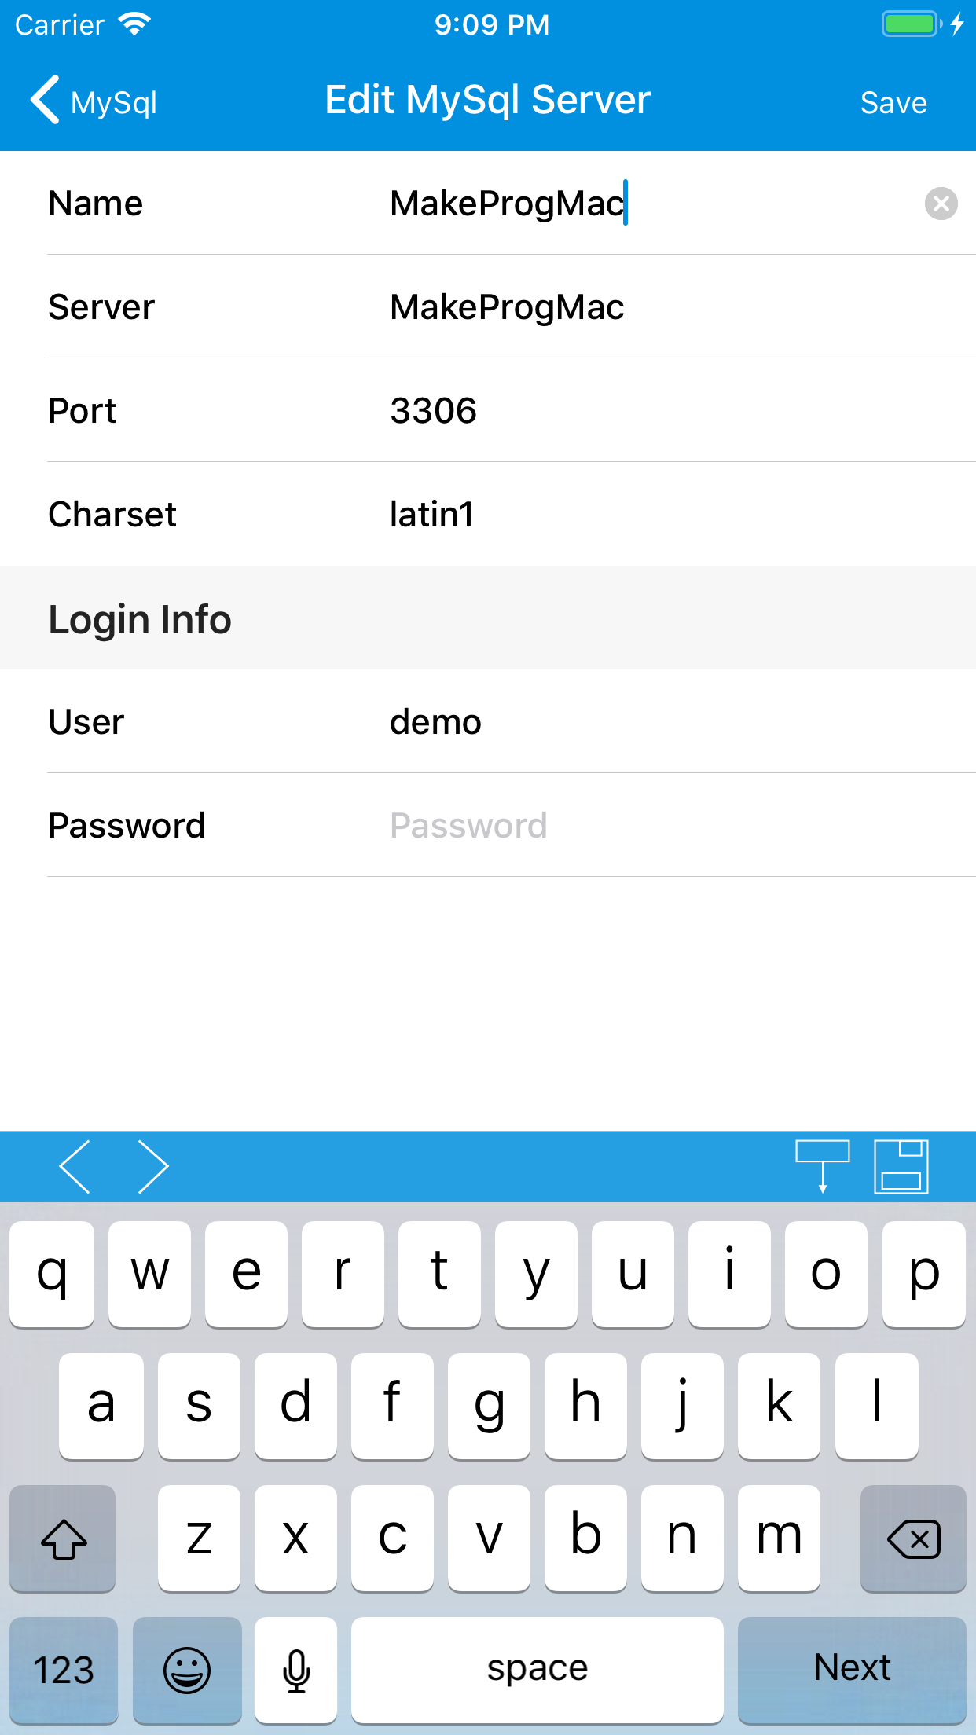Tap the dismiss keyboard icon
The height and width of the screenshot is (1735, 976).
coord(823,1167)
